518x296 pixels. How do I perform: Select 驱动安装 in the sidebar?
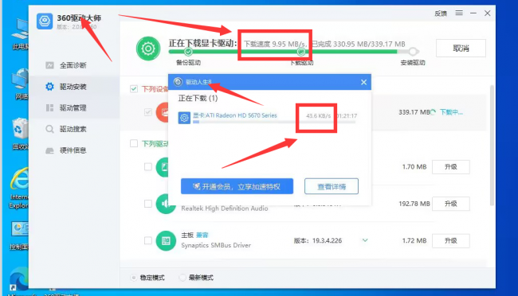tap(74, 87)
